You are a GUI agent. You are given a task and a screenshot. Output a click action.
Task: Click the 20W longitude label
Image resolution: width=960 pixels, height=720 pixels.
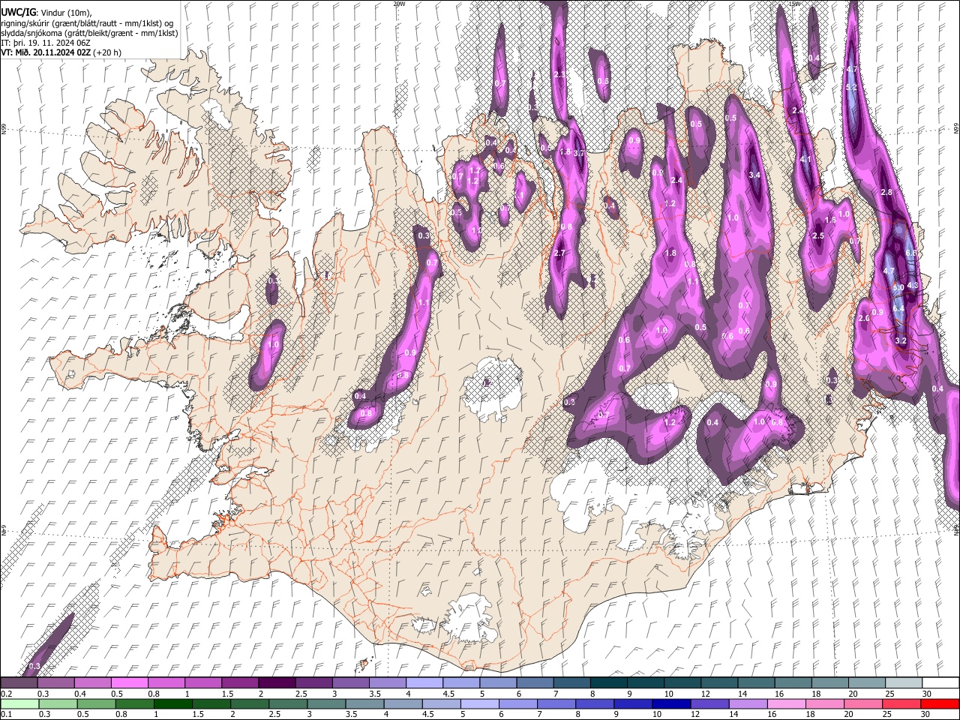click(x=400, y=4)
